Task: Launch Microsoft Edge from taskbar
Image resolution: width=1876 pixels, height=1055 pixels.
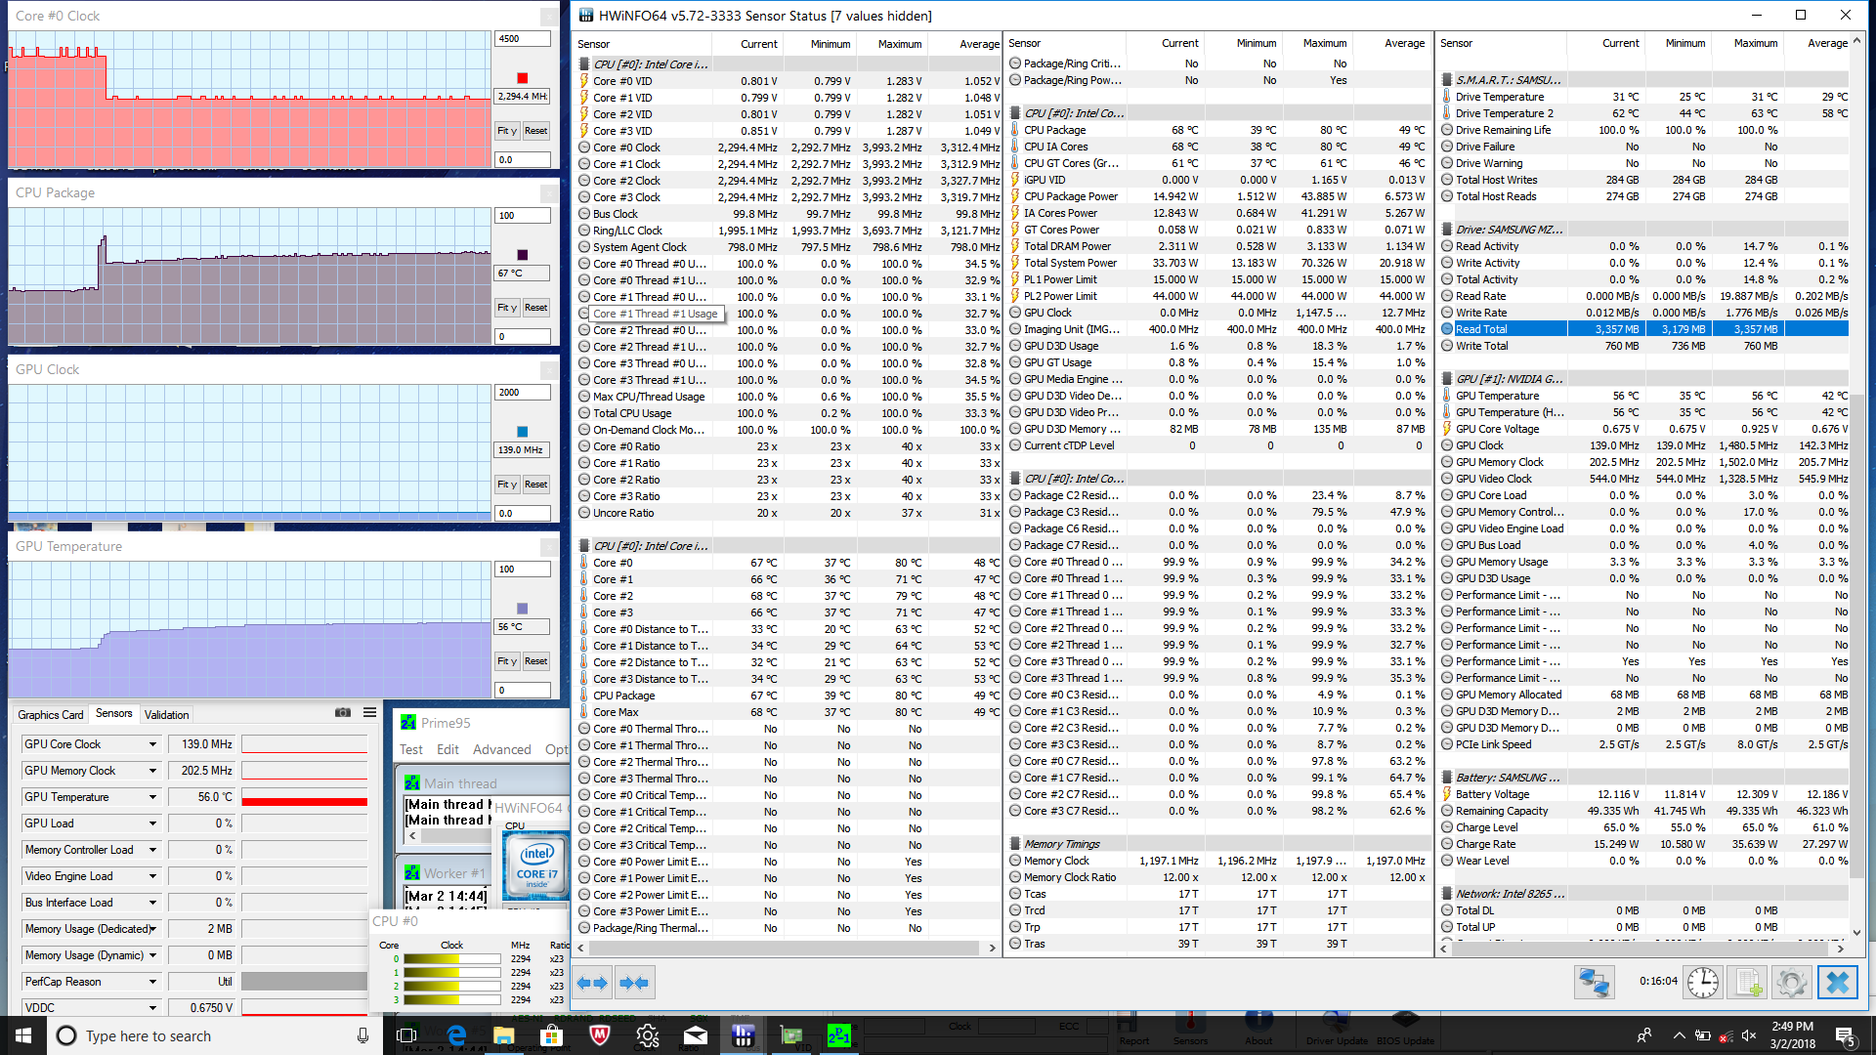Action: click(x=455, y=1035)
